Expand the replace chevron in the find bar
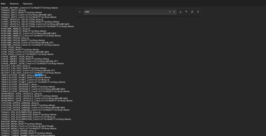The image size is (266, 136). [80, 12]
